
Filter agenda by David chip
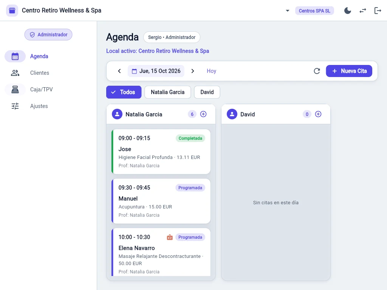pyautogui.click(x=207, y=92)
